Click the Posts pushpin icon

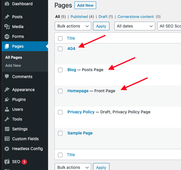tap(7, 17)
